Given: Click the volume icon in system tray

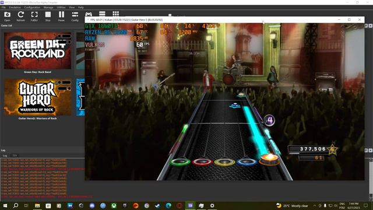Looking at the screenshot, I should click(x=336, y=206).
